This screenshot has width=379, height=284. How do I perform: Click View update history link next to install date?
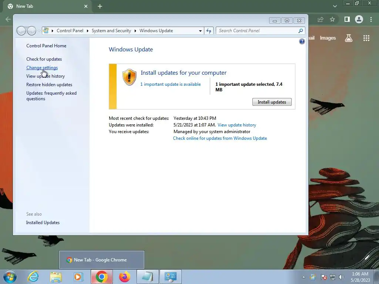pos(237,125)
